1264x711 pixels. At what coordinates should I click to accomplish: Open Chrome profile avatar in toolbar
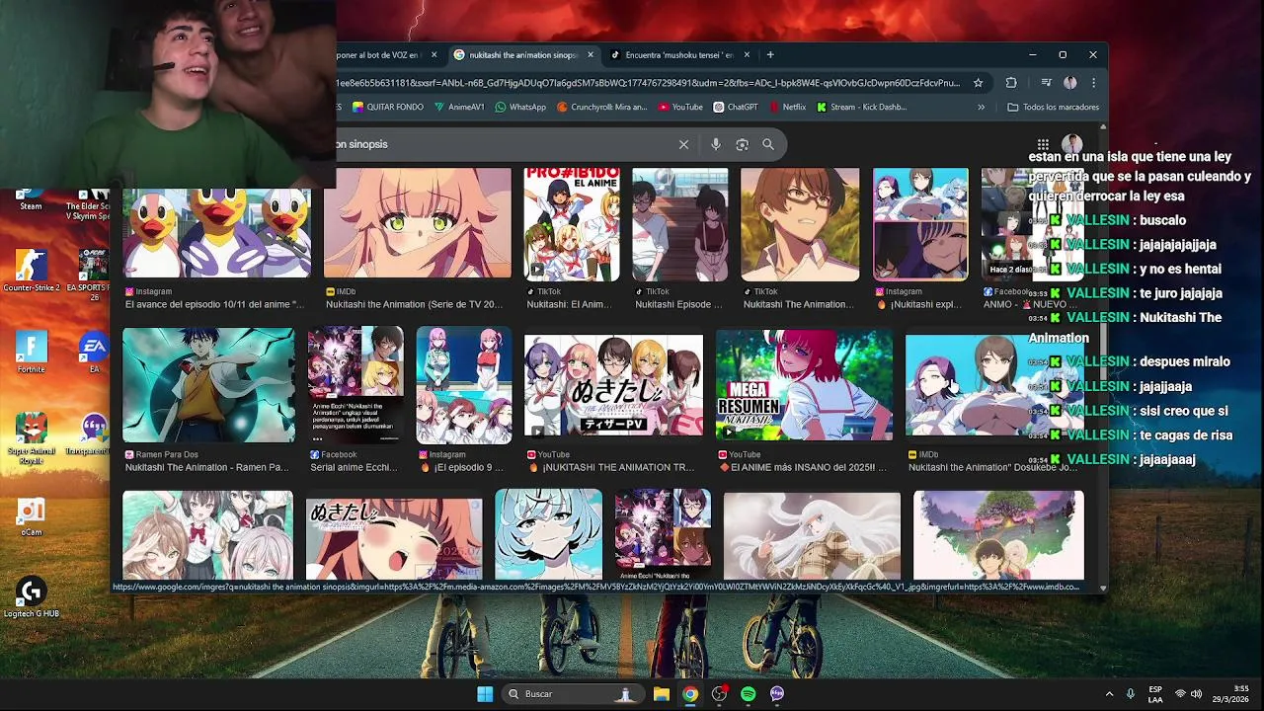coord(1069,83)
